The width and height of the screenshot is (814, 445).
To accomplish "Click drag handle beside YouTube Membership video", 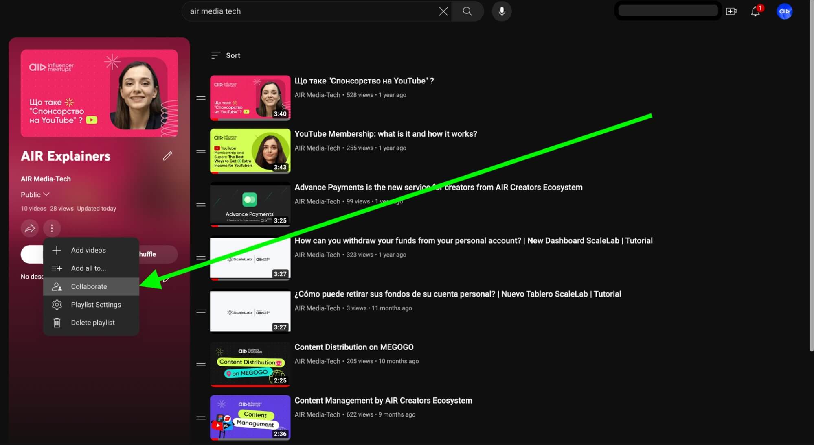I will pyautogui.click(x=201, y=151).
